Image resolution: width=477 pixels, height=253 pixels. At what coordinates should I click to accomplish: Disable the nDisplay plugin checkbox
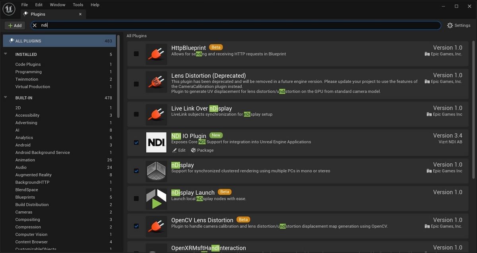tap(136, 171)
